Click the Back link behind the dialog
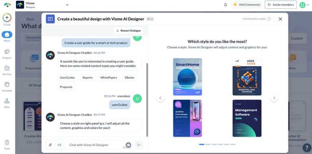312x154 pixels. coord(28,19)
